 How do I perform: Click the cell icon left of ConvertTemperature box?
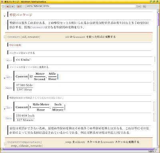[5, 144]
